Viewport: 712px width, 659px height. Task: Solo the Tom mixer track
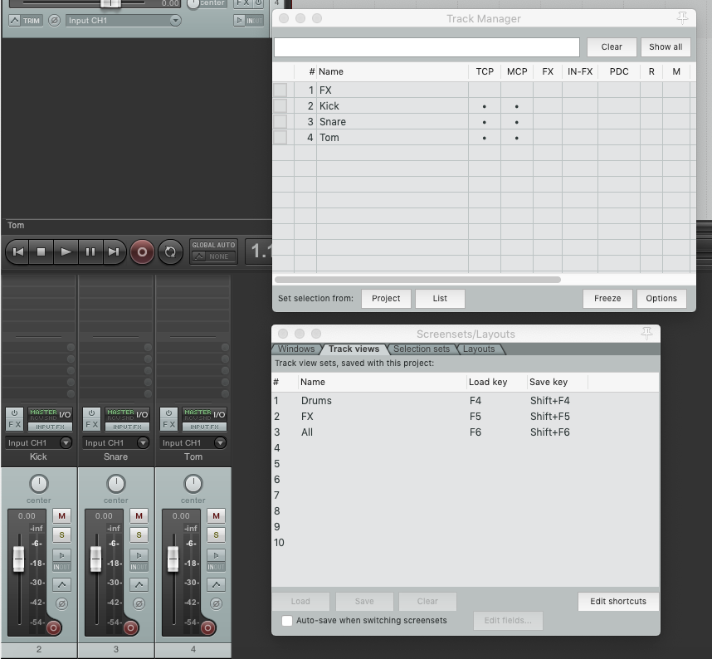tap(216, 535)
